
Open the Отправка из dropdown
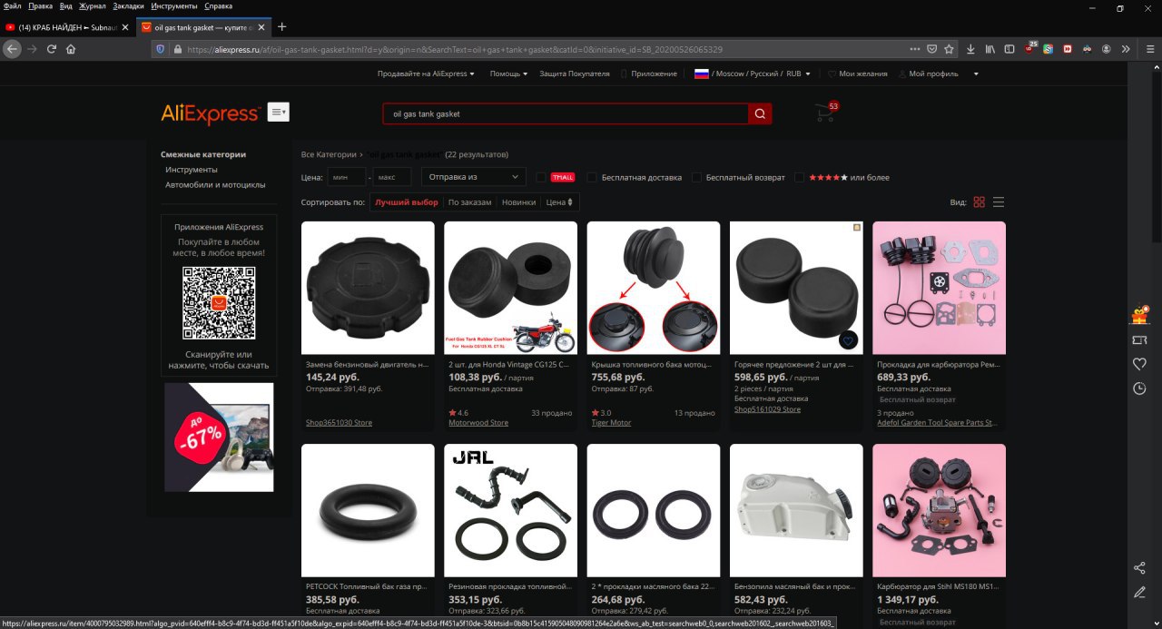pyautogui.click(x=473, y=177)
